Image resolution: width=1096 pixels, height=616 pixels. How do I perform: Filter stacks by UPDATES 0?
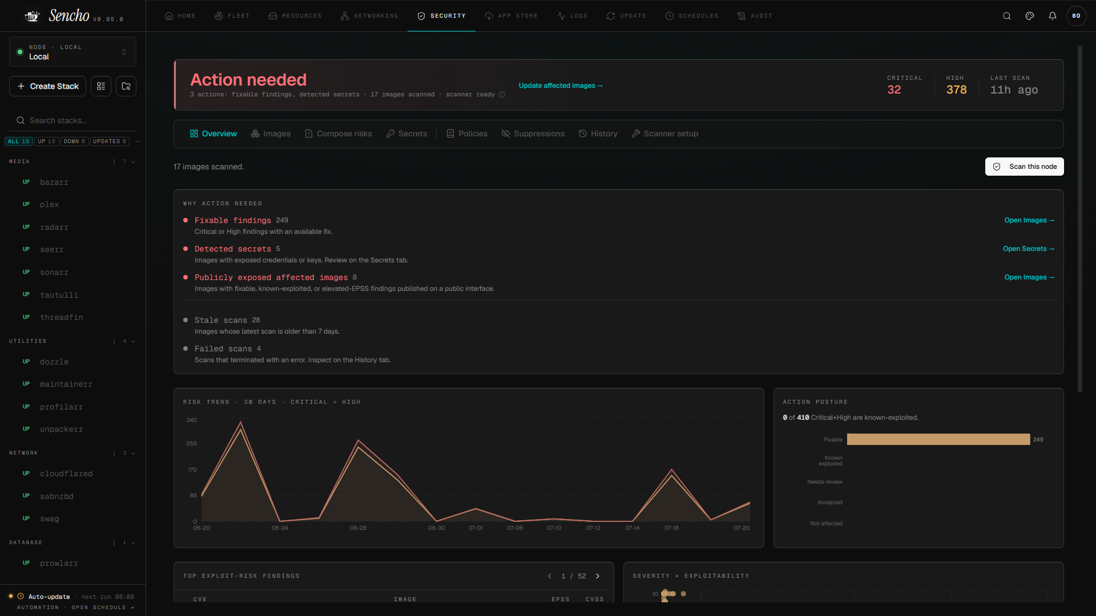pyautogui.click(x=110, y=141)
